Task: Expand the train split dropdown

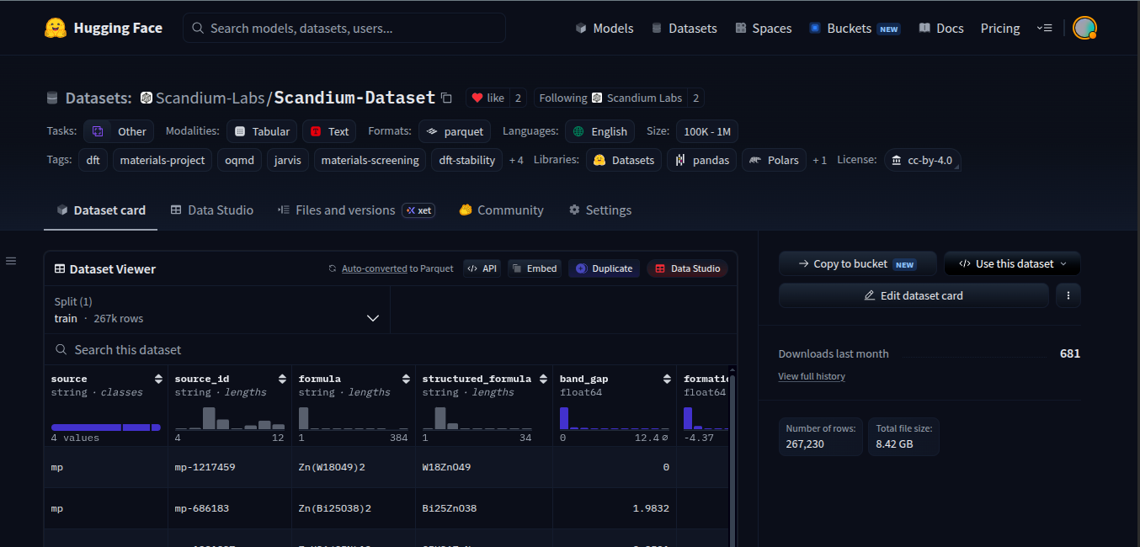Action: (217, 310)
